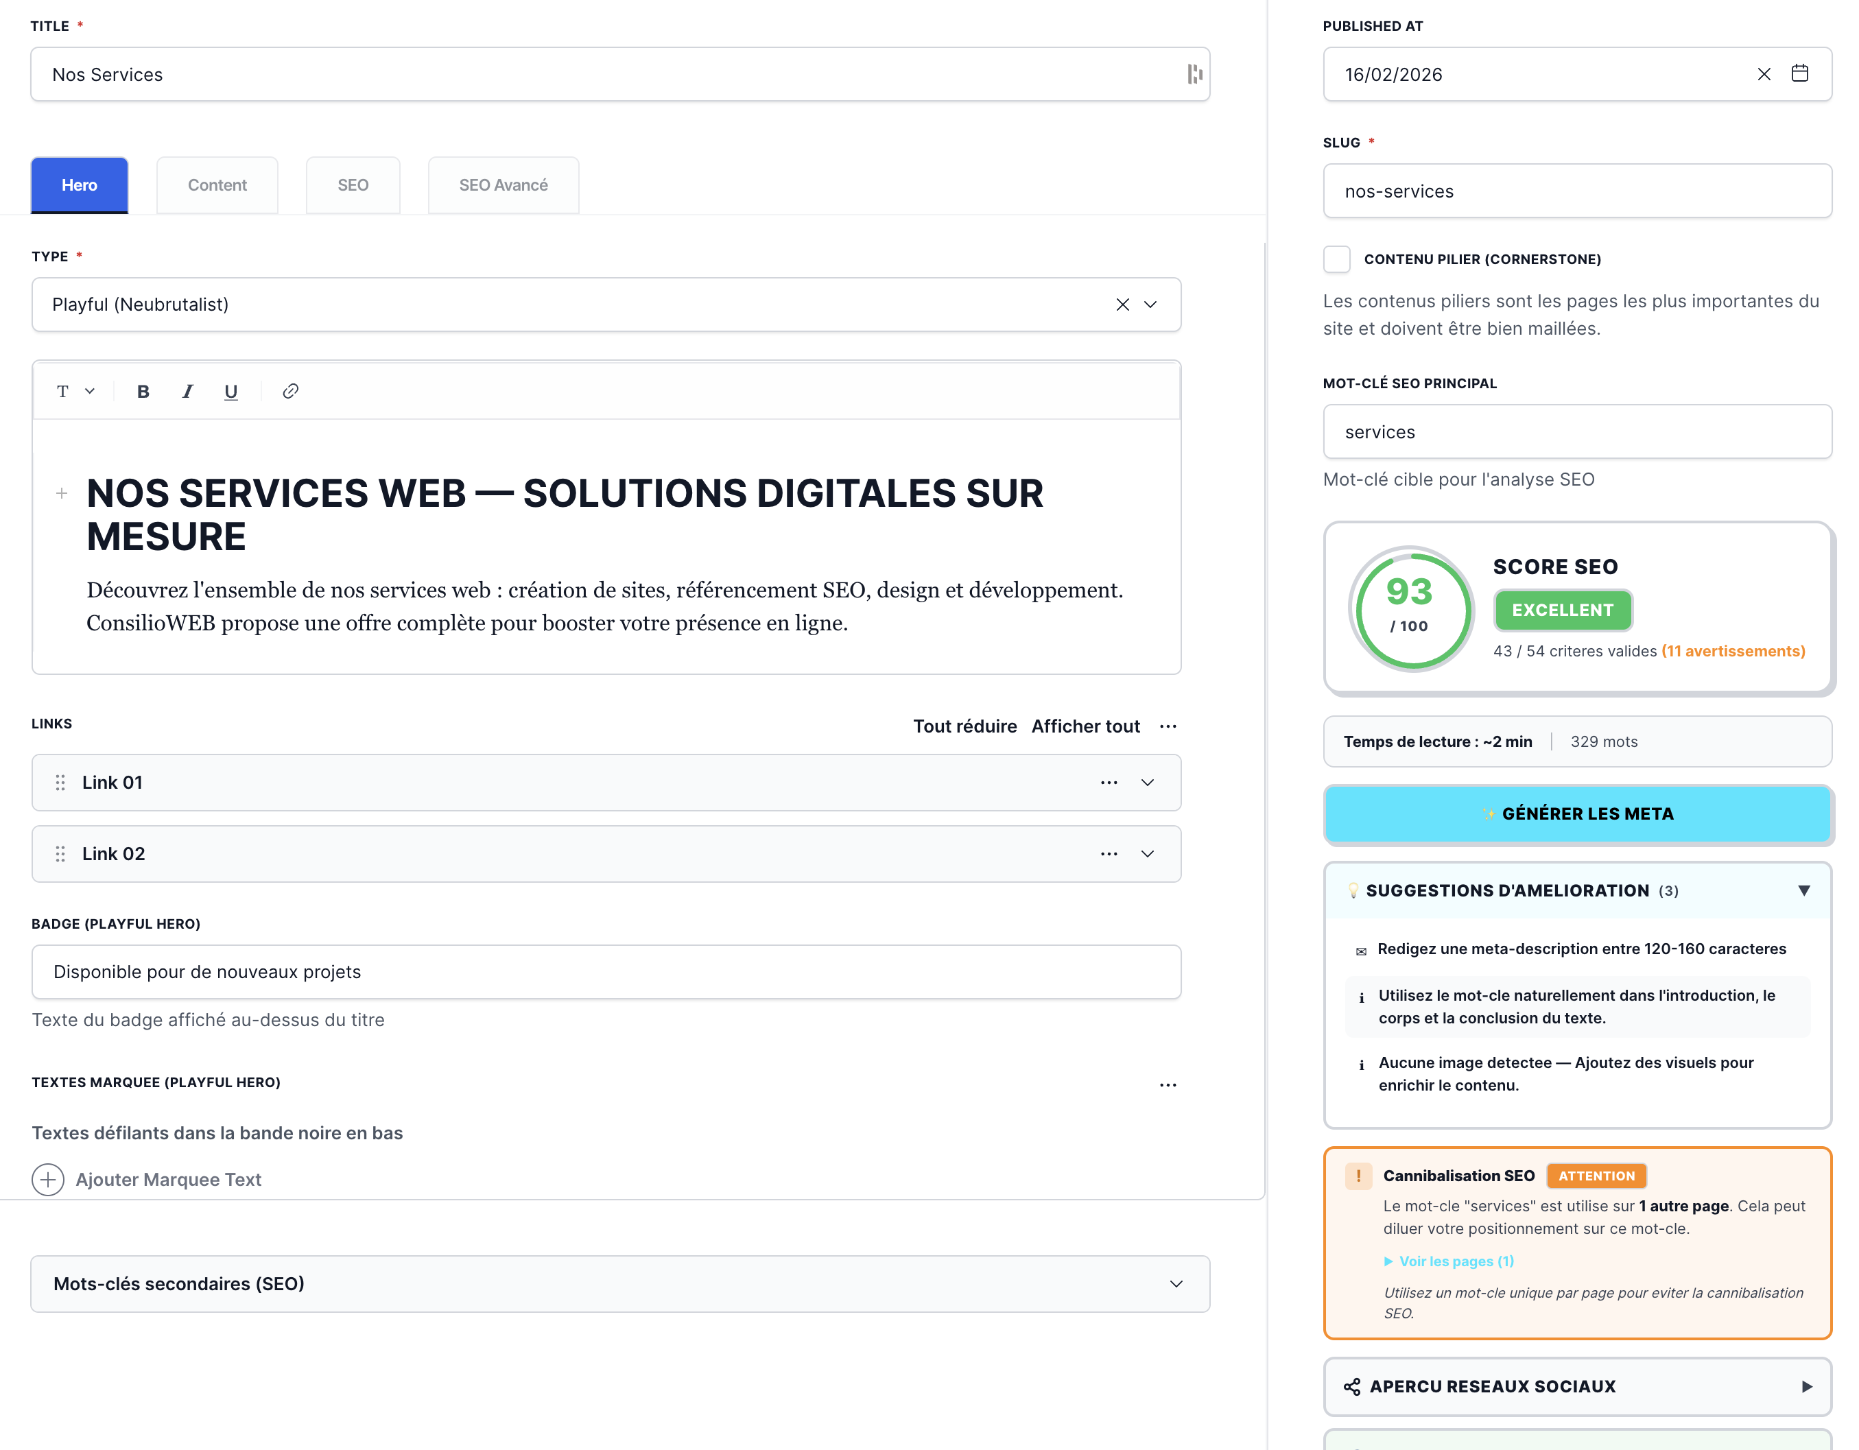The width and height of the screenshot is (1859, 1450).
Task: Apply italic formatting to hero text
Action: 187,392
